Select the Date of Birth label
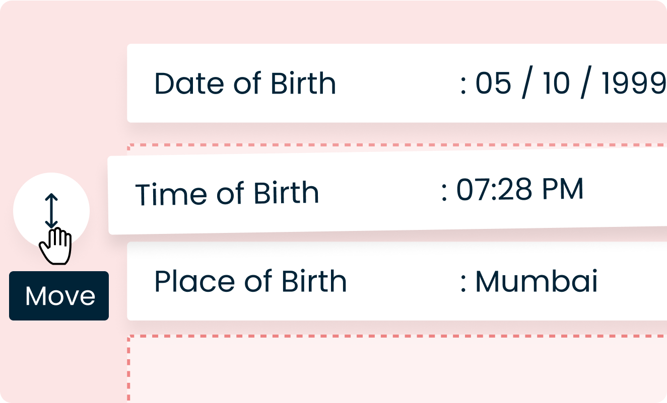The width and height of the screenshot is (667, 403). tap(245, 84)
